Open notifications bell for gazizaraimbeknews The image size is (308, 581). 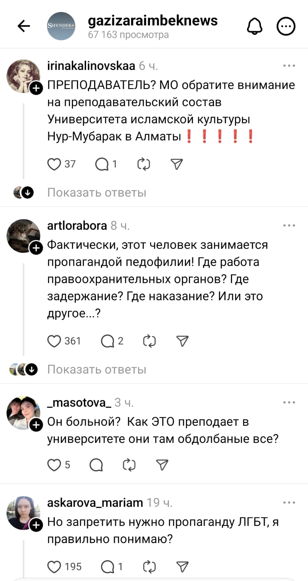255,26
